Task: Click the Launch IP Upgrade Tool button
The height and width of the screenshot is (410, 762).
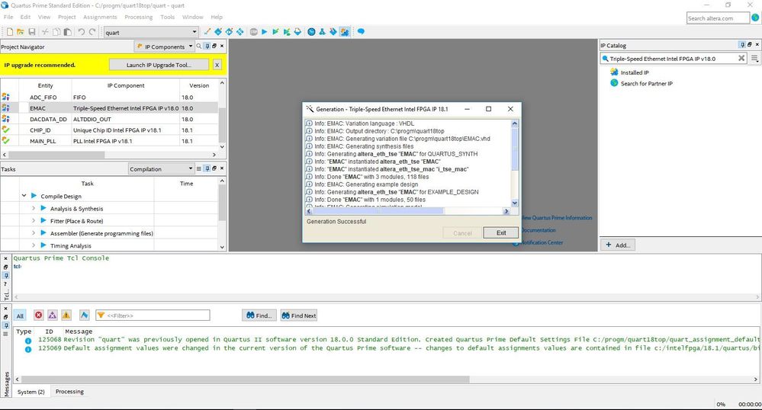Action: pyautogui.click(x=159, y=65)
